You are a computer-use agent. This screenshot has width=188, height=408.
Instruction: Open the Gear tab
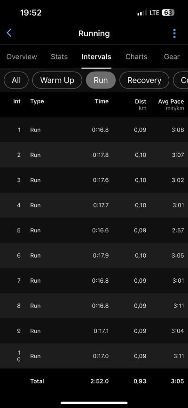click(x=172, y=57)
